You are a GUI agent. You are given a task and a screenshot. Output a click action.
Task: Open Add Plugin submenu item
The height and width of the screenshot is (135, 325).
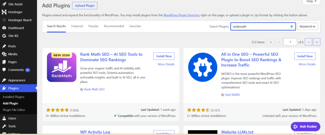click(10, 103)
